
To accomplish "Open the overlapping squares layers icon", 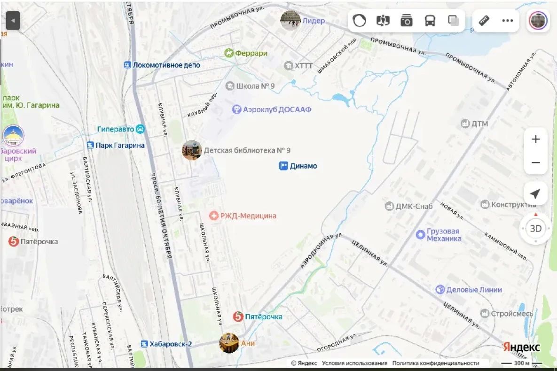I will (453, 21).
